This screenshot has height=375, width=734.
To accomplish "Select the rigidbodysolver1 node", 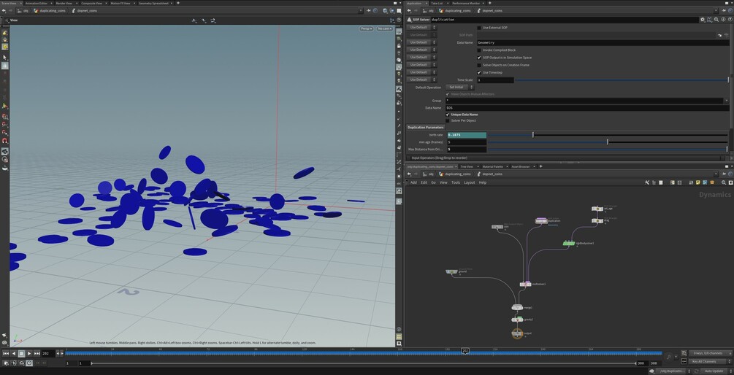I will click(x=568, y=243).
